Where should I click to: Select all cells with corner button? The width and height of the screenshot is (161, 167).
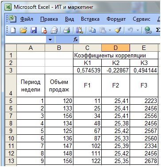(11, 48)
